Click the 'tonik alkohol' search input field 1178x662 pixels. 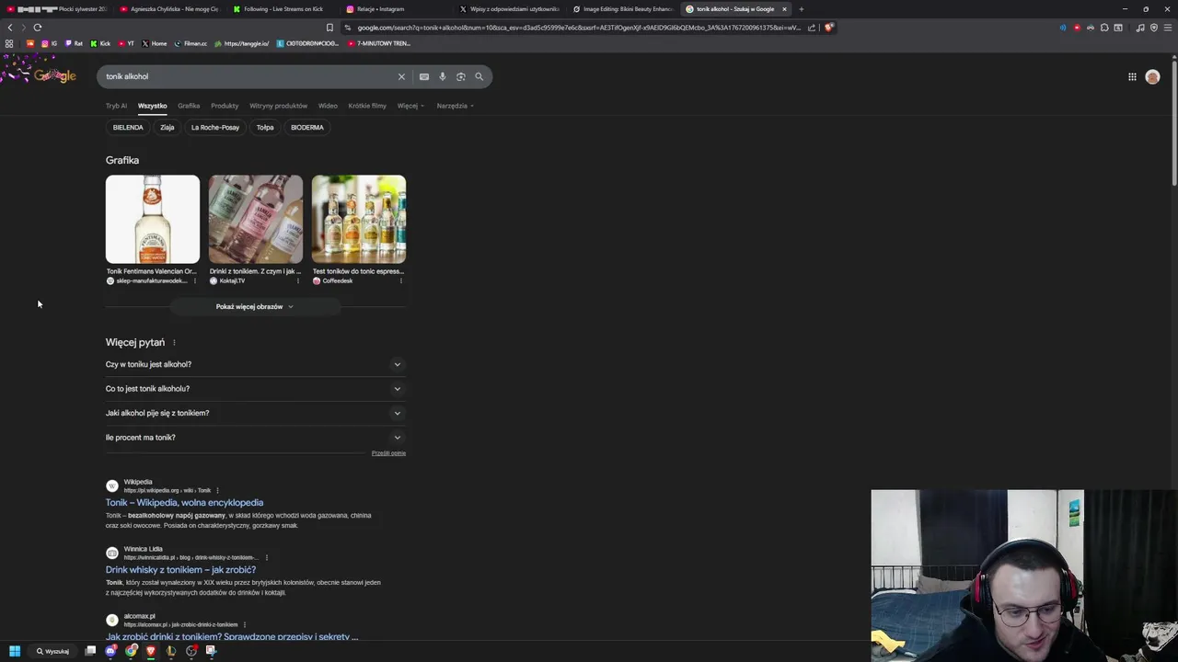[x=247, y=76]
